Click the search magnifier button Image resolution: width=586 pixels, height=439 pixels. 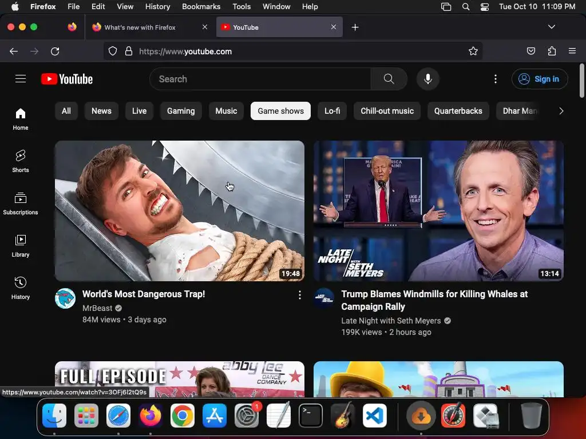(x=389, y=79)
